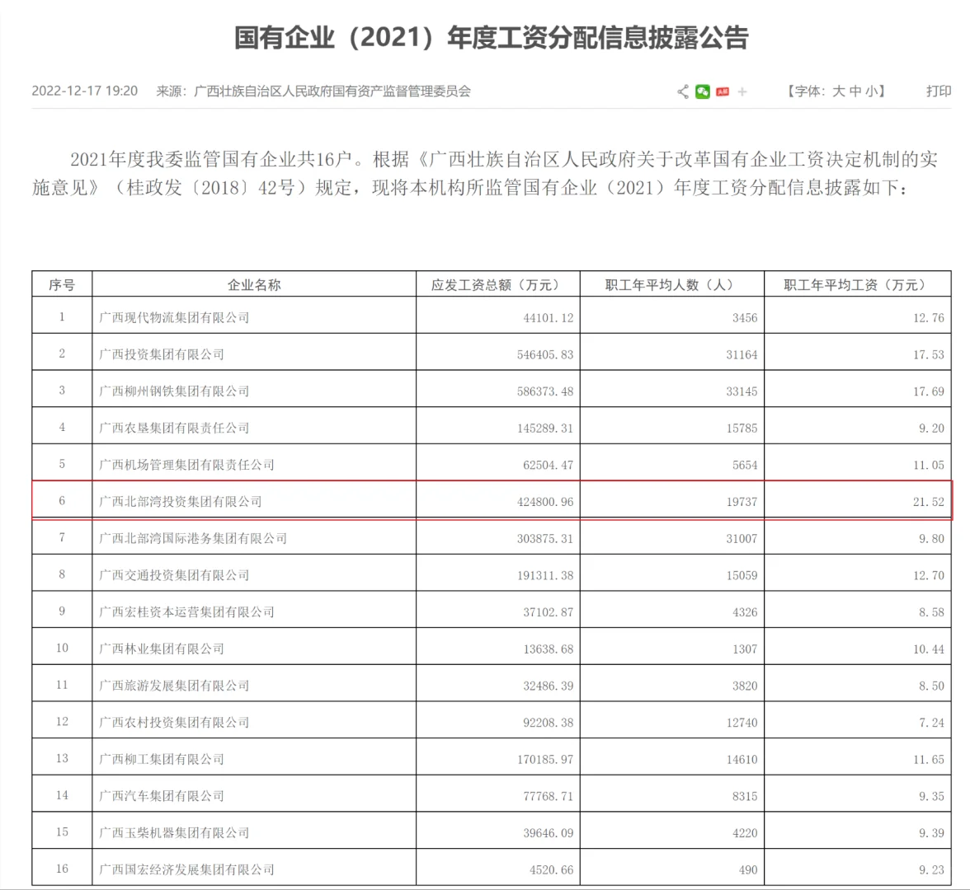Click the wage total value 44101.12

pyautogui.click(x=548, y=318)
